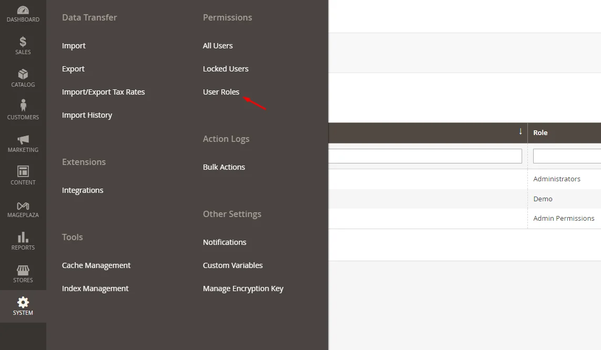The height and width of the screenshot is (350, 601).
Task: Open the Catalog box icon
Action: (x=23, y=75)
